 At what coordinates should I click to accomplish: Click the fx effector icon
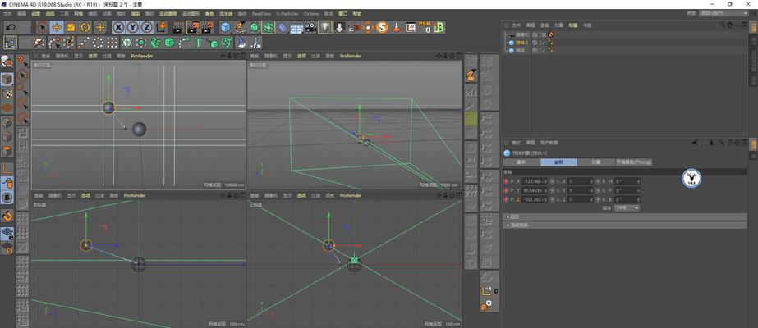(x=255, y=43)
